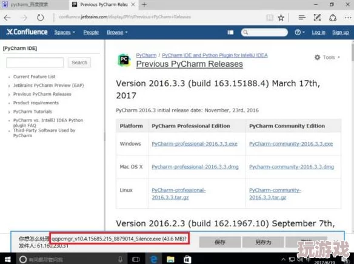Close the Previous PyCharm Releases tab
Viewport: 354px width, 264px height.
[133, 4]
